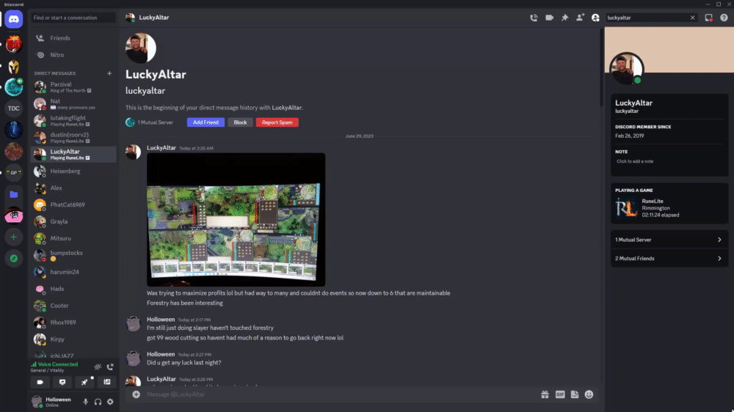The image size is (734, 412).
Task: Turn on camera in voice panel
Action: [x=40, y=383]
